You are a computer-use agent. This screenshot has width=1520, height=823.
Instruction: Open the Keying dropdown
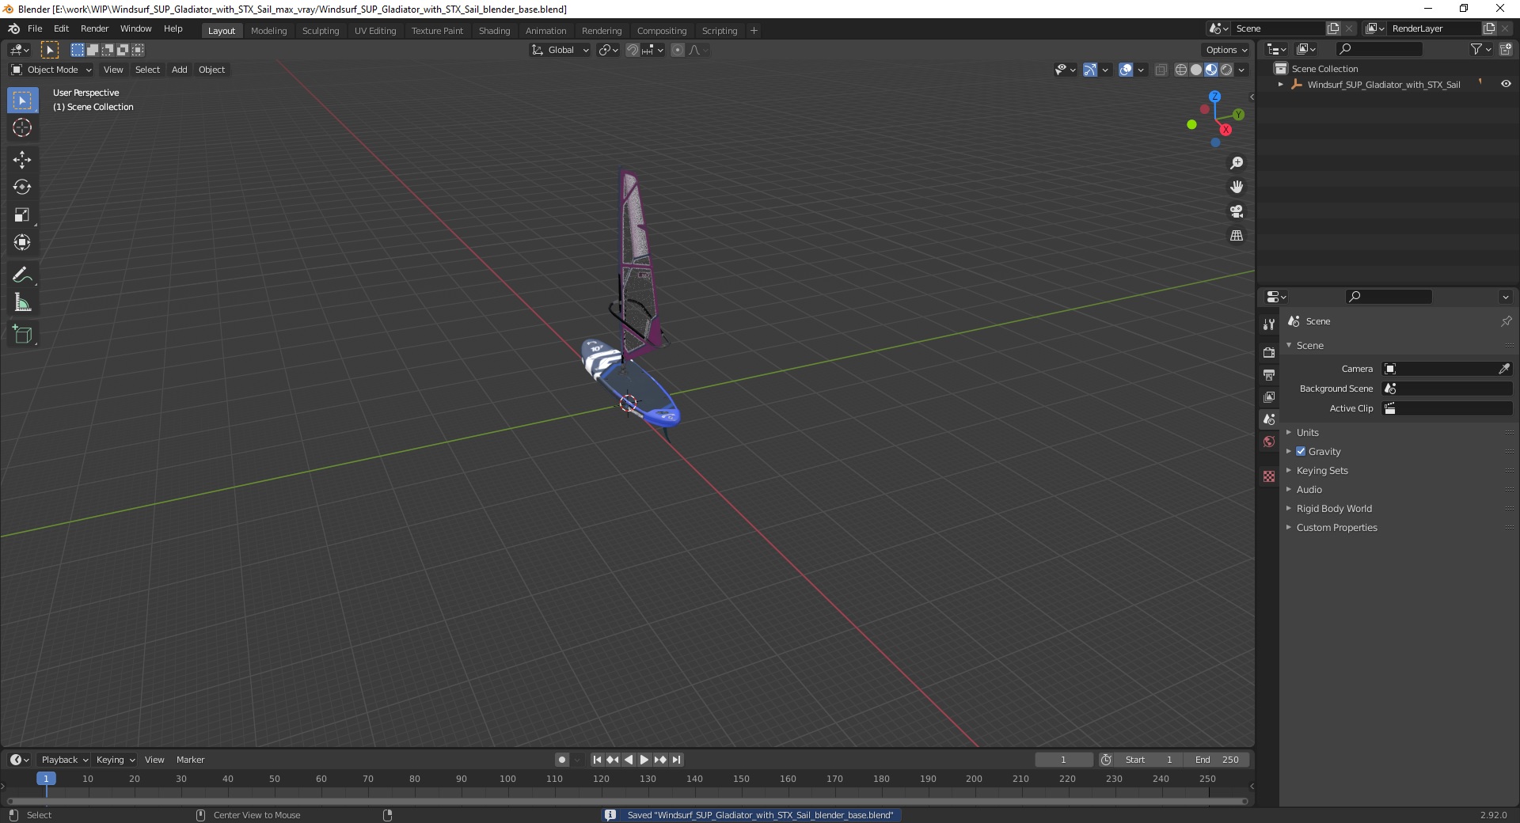[x=115, y=760]
